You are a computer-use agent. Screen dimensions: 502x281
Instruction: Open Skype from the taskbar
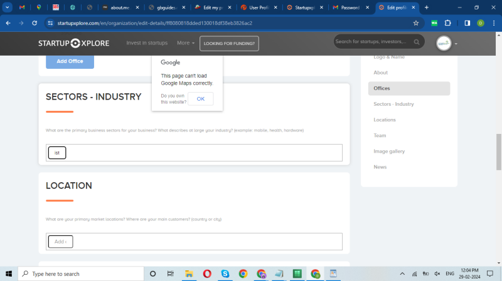point(225,273)
